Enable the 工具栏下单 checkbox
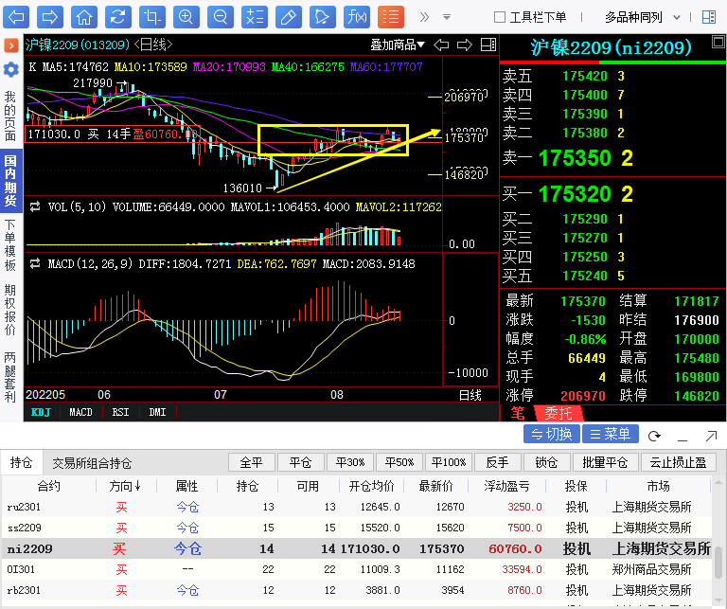This screenshot has height=609, width=727. 500,17
